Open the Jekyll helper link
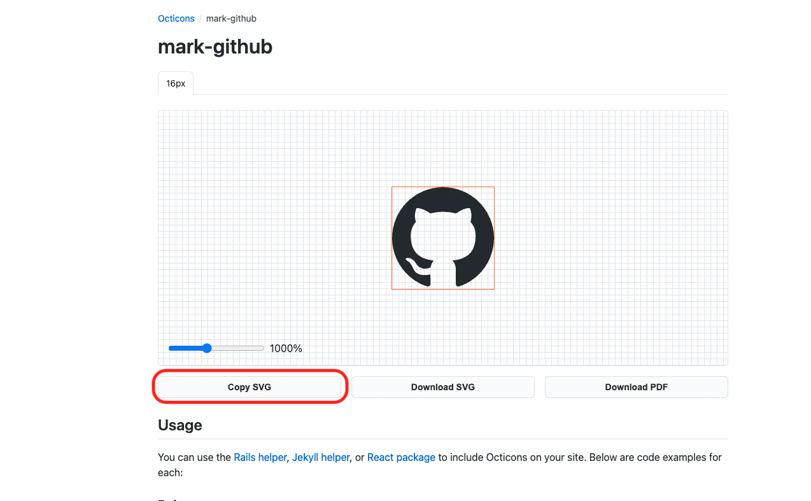The width and height of the screenshot is (811, 501). [x=321, y=457]
